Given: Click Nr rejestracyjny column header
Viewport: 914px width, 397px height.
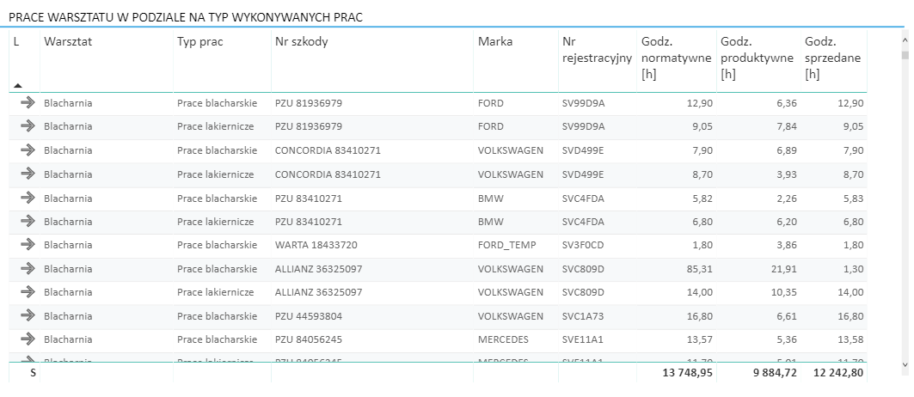Looking at the screenshot, I should pyautogui.click(x=596, y=50).
